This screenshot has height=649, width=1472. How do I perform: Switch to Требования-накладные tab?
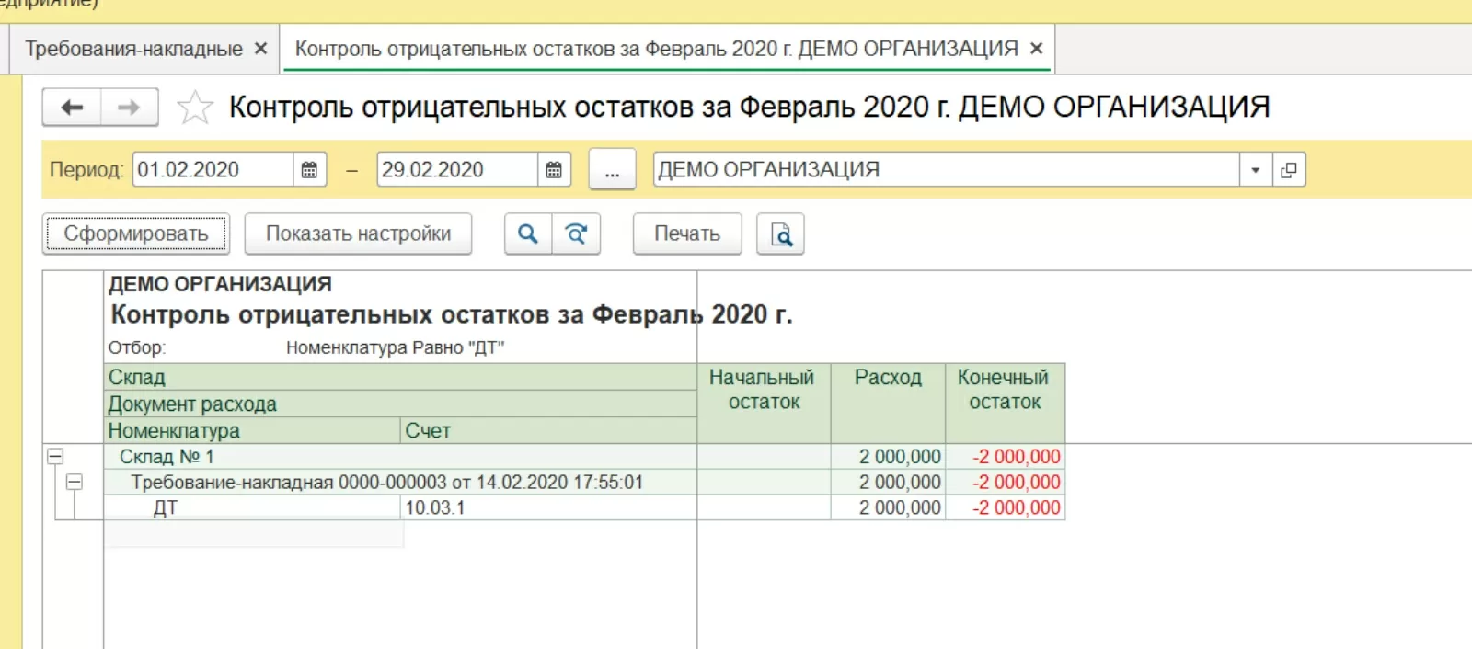[133, 49]
